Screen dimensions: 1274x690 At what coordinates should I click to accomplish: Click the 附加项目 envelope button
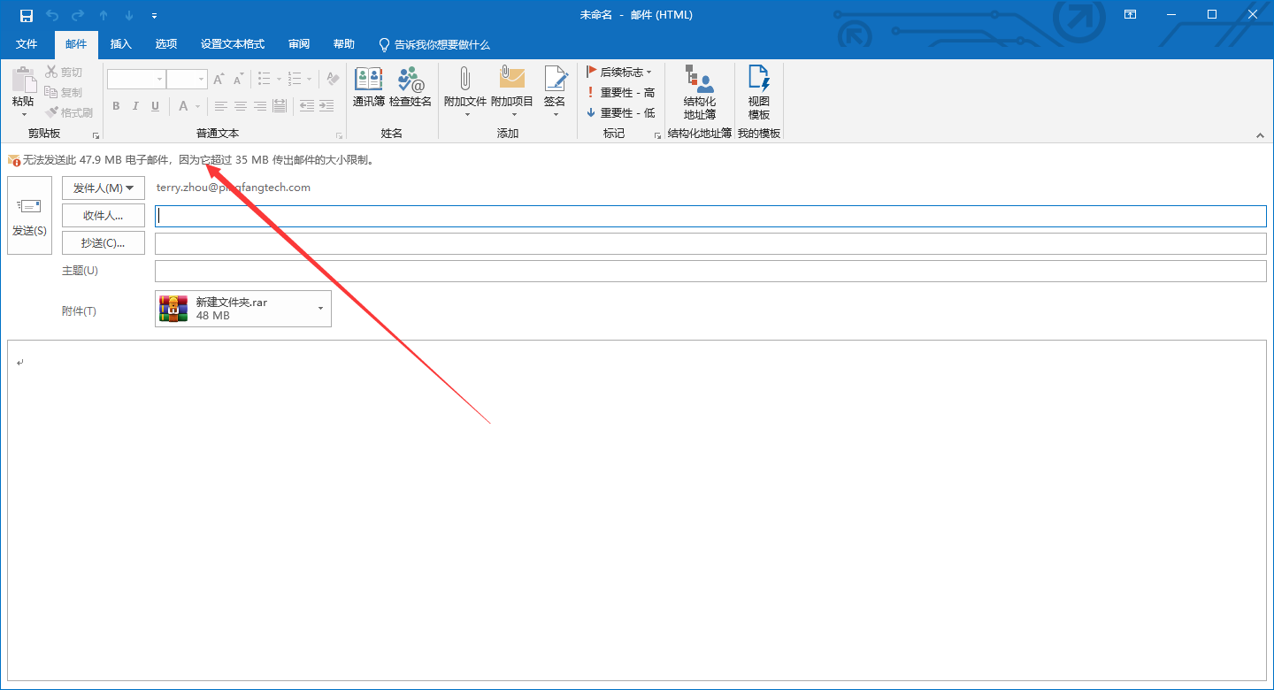pos(512,91)
